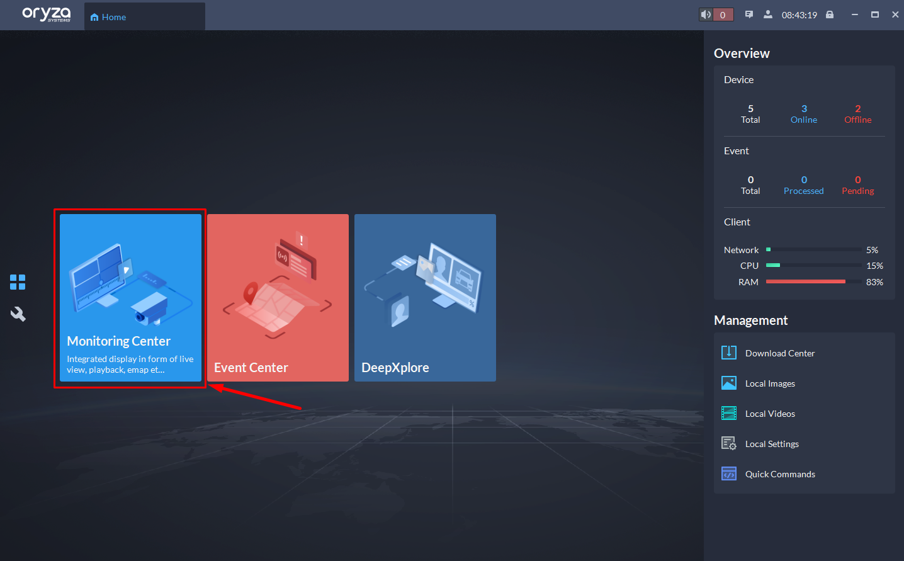Click the clock time 08:43:19

click(x=799, y=15)
